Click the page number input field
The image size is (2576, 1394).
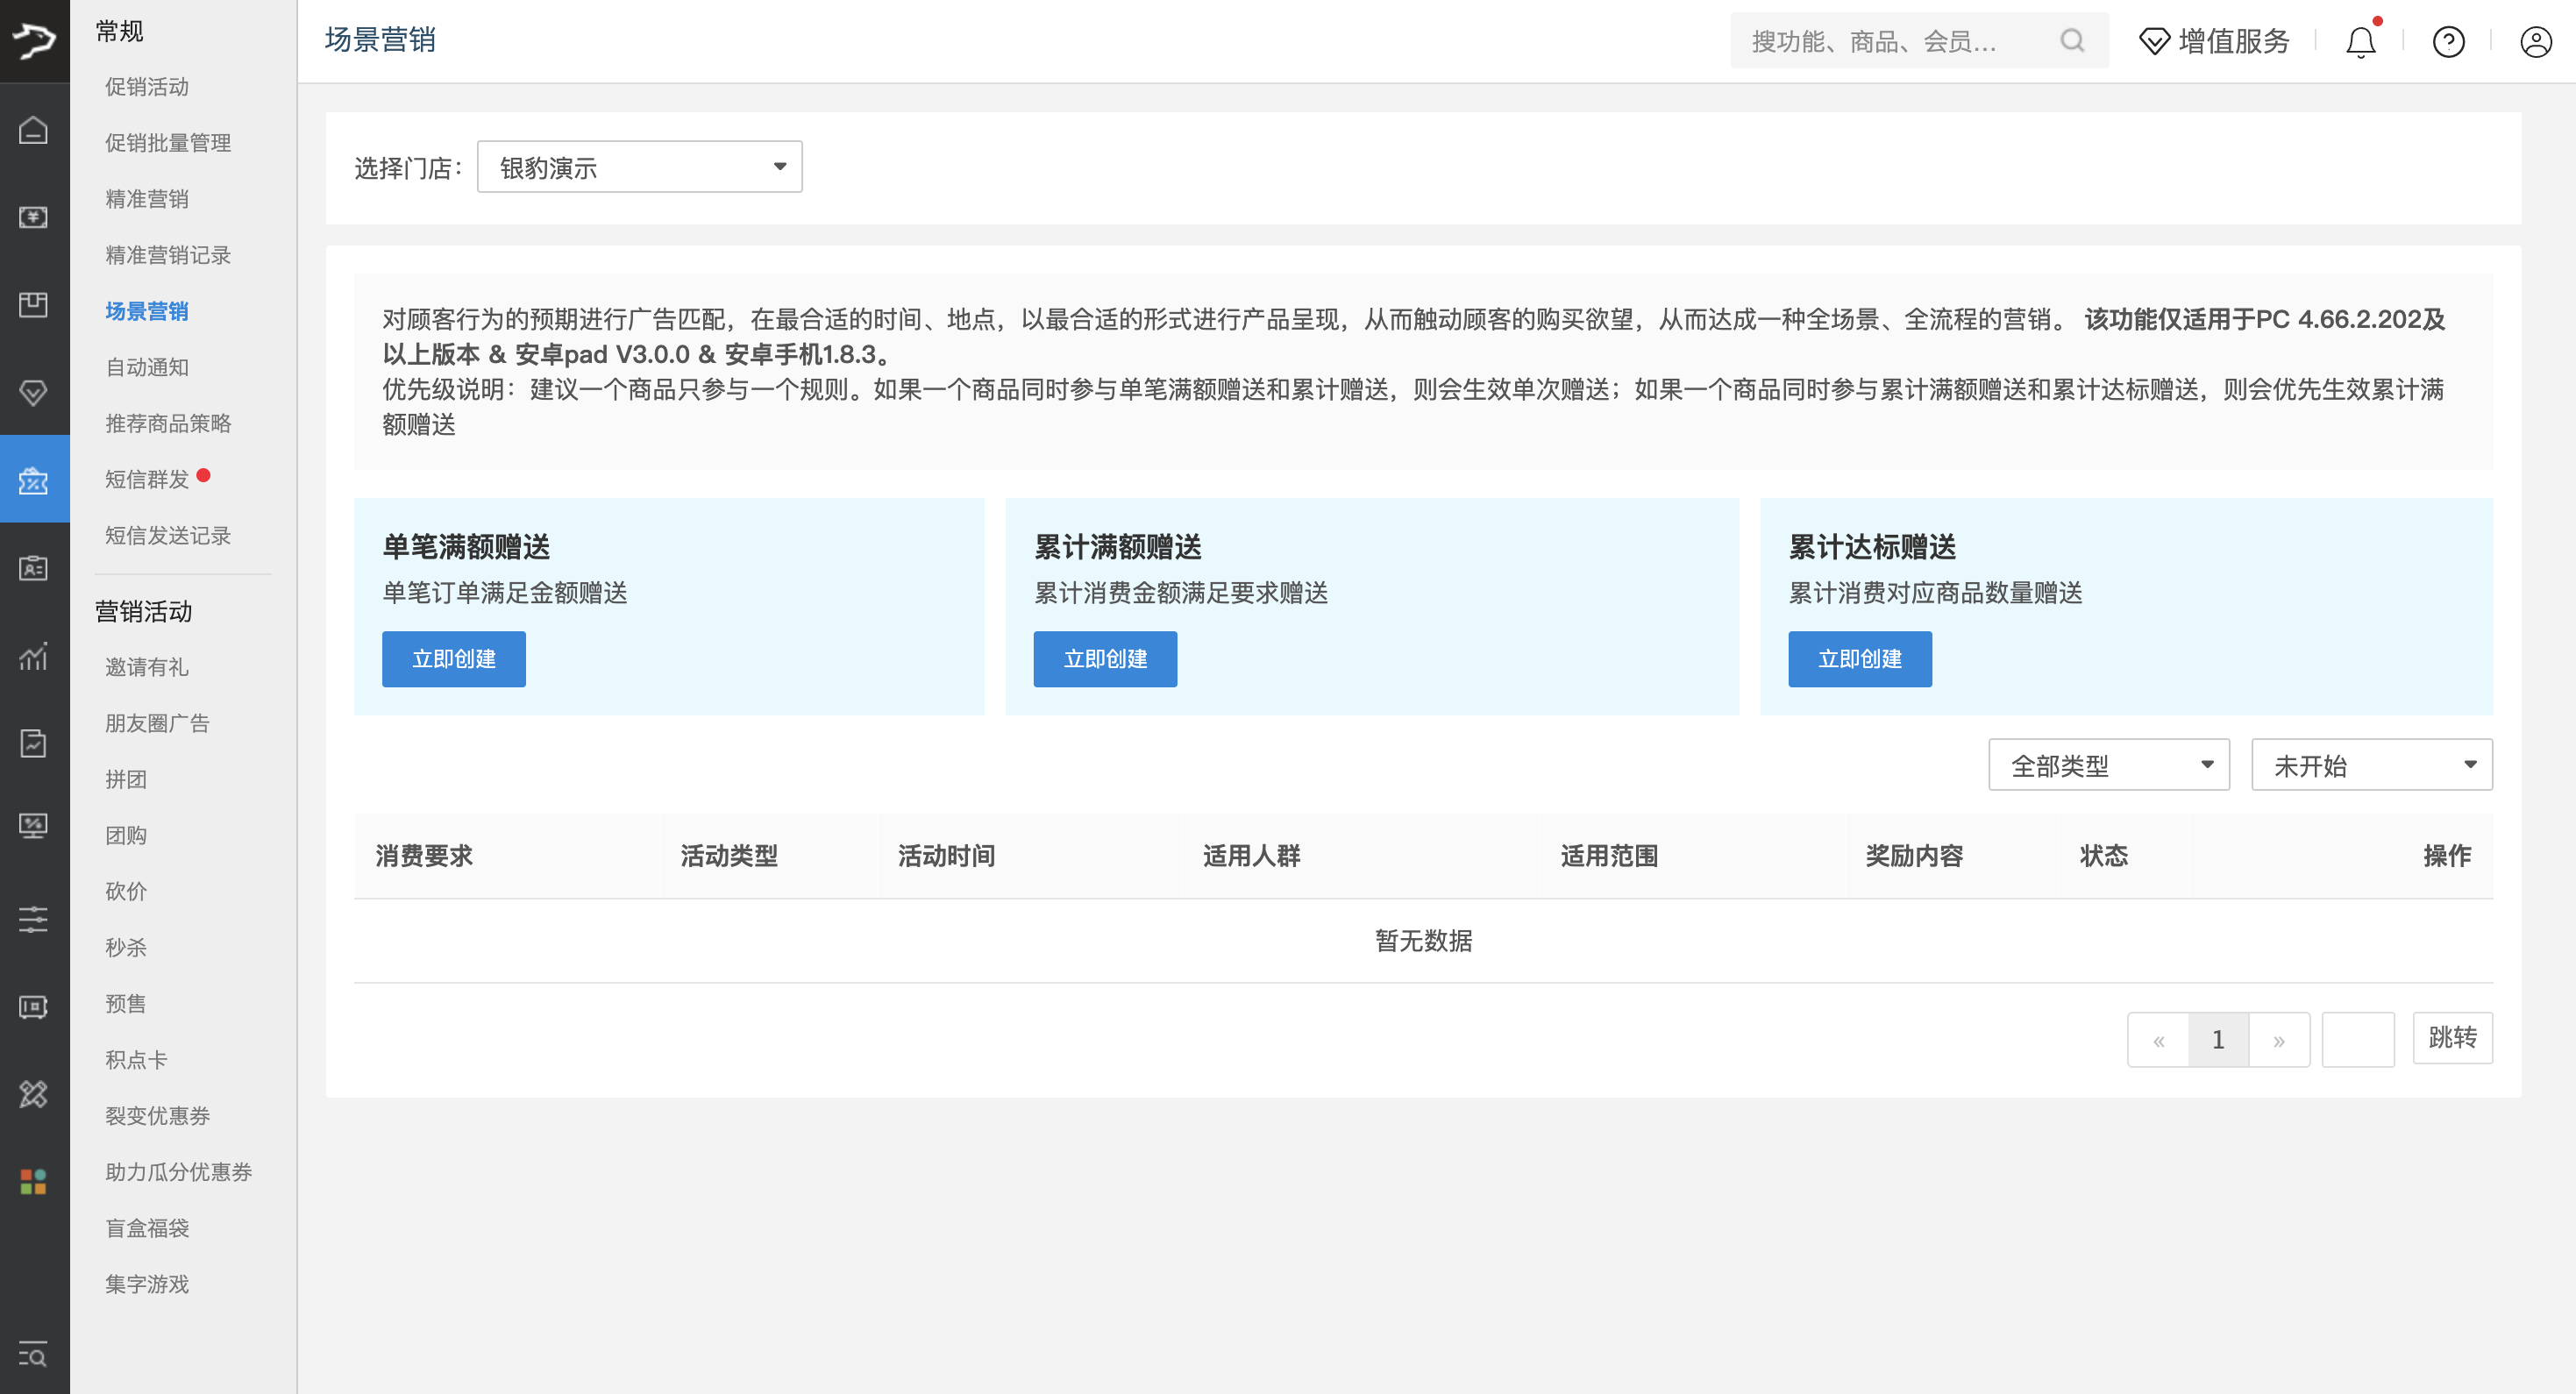point(2357,1039)
